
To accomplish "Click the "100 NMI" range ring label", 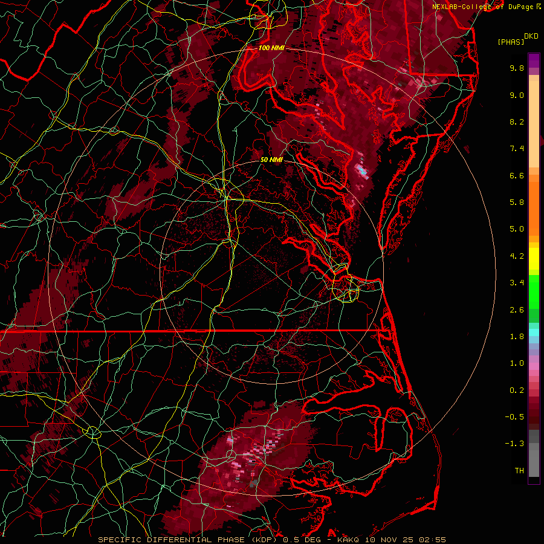I will (271, 48).
